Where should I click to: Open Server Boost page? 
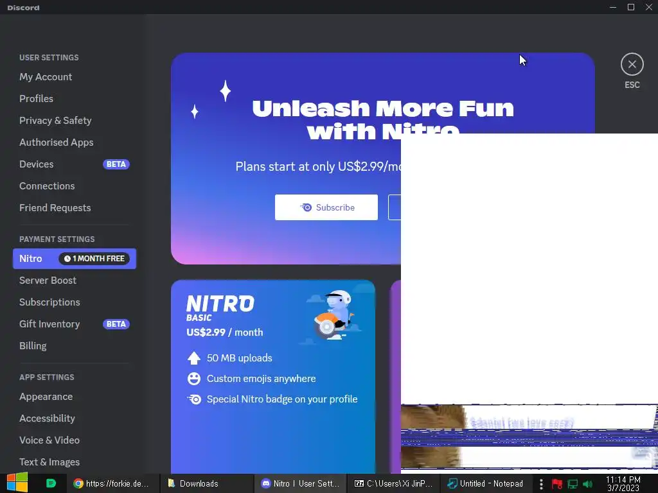pos(48,281)
